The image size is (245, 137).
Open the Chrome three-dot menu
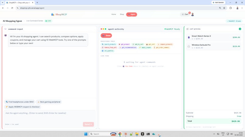(x=242, y=8)
